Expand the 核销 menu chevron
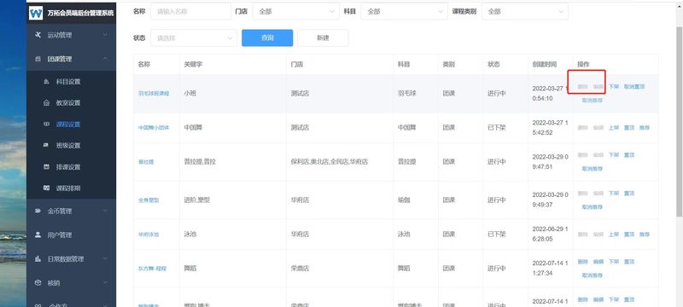This screenshot has width=683, height=307. [x=105, y=282]
